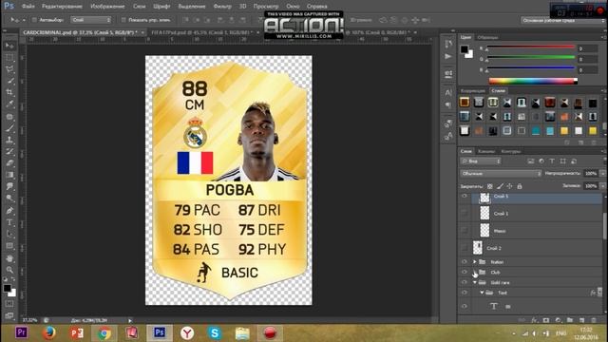Select the Rectangular Marquee tool
Screen dimensions: 608x342
9,58
